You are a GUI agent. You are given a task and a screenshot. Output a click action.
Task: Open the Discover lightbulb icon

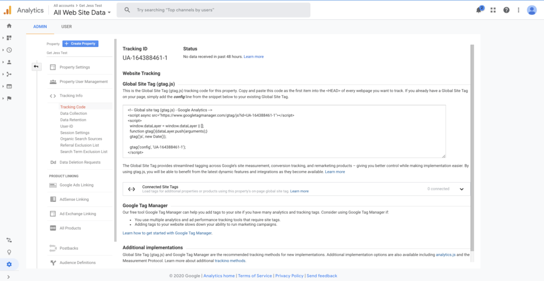pyautogui.click(x=9, y=252)
